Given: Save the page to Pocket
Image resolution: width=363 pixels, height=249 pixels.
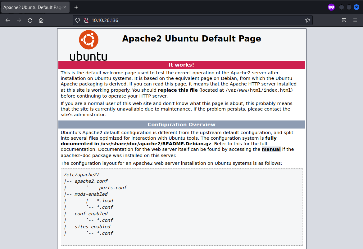Looking at the screenshot, I should (344, 20).
